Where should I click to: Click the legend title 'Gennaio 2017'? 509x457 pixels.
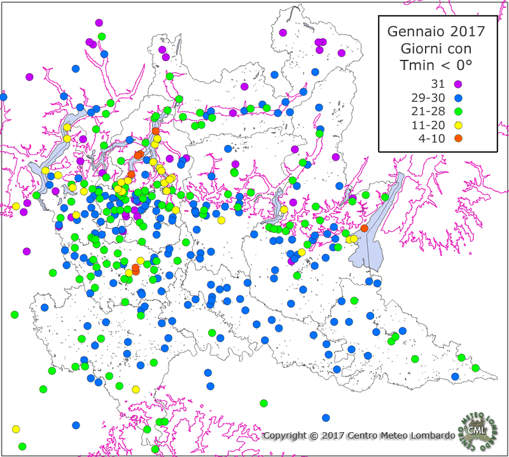pyautogui.click(x=436, y=31)
